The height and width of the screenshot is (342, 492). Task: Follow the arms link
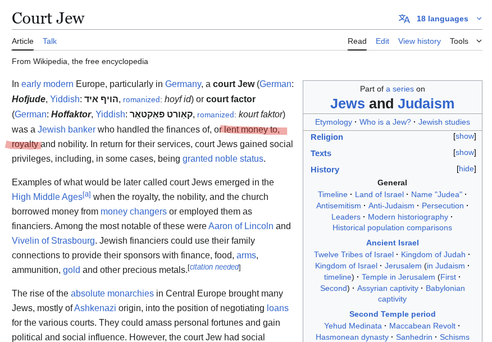(247, 256)
